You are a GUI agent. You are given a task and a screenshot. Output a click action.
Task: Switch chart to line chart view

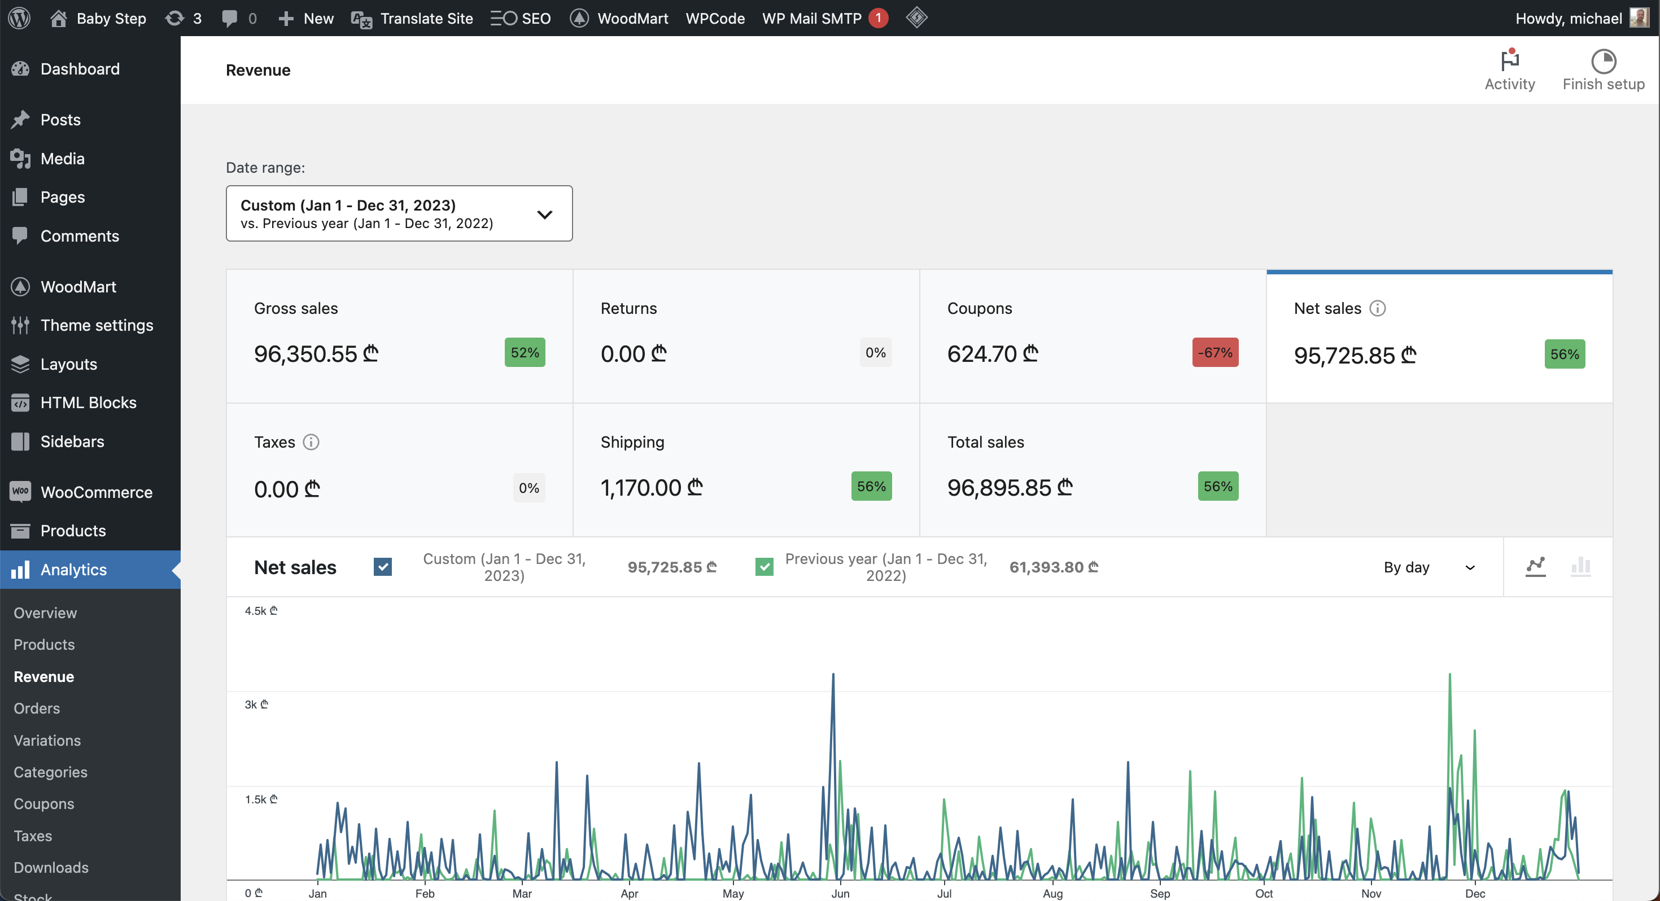[x=1535, y=567]
